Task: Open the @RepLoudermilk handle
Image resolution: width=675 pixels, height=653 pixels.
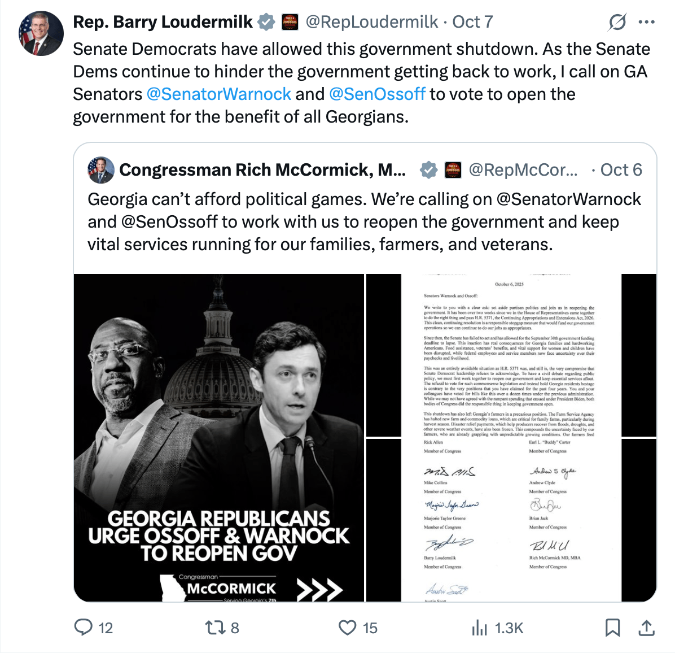Action: (371, 21)
